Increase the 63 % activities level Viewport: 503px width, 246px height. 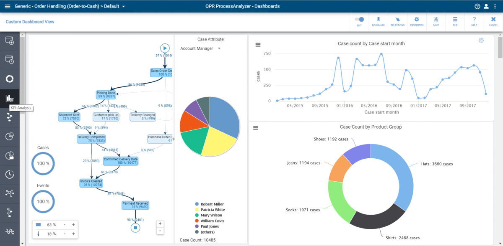tap(73, 225)
